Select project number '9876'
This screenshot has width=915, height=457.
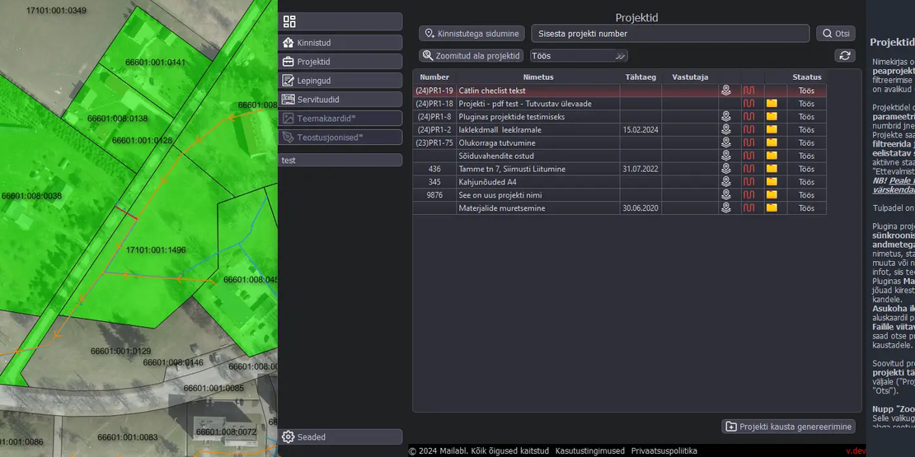click(x=434, y=194)
